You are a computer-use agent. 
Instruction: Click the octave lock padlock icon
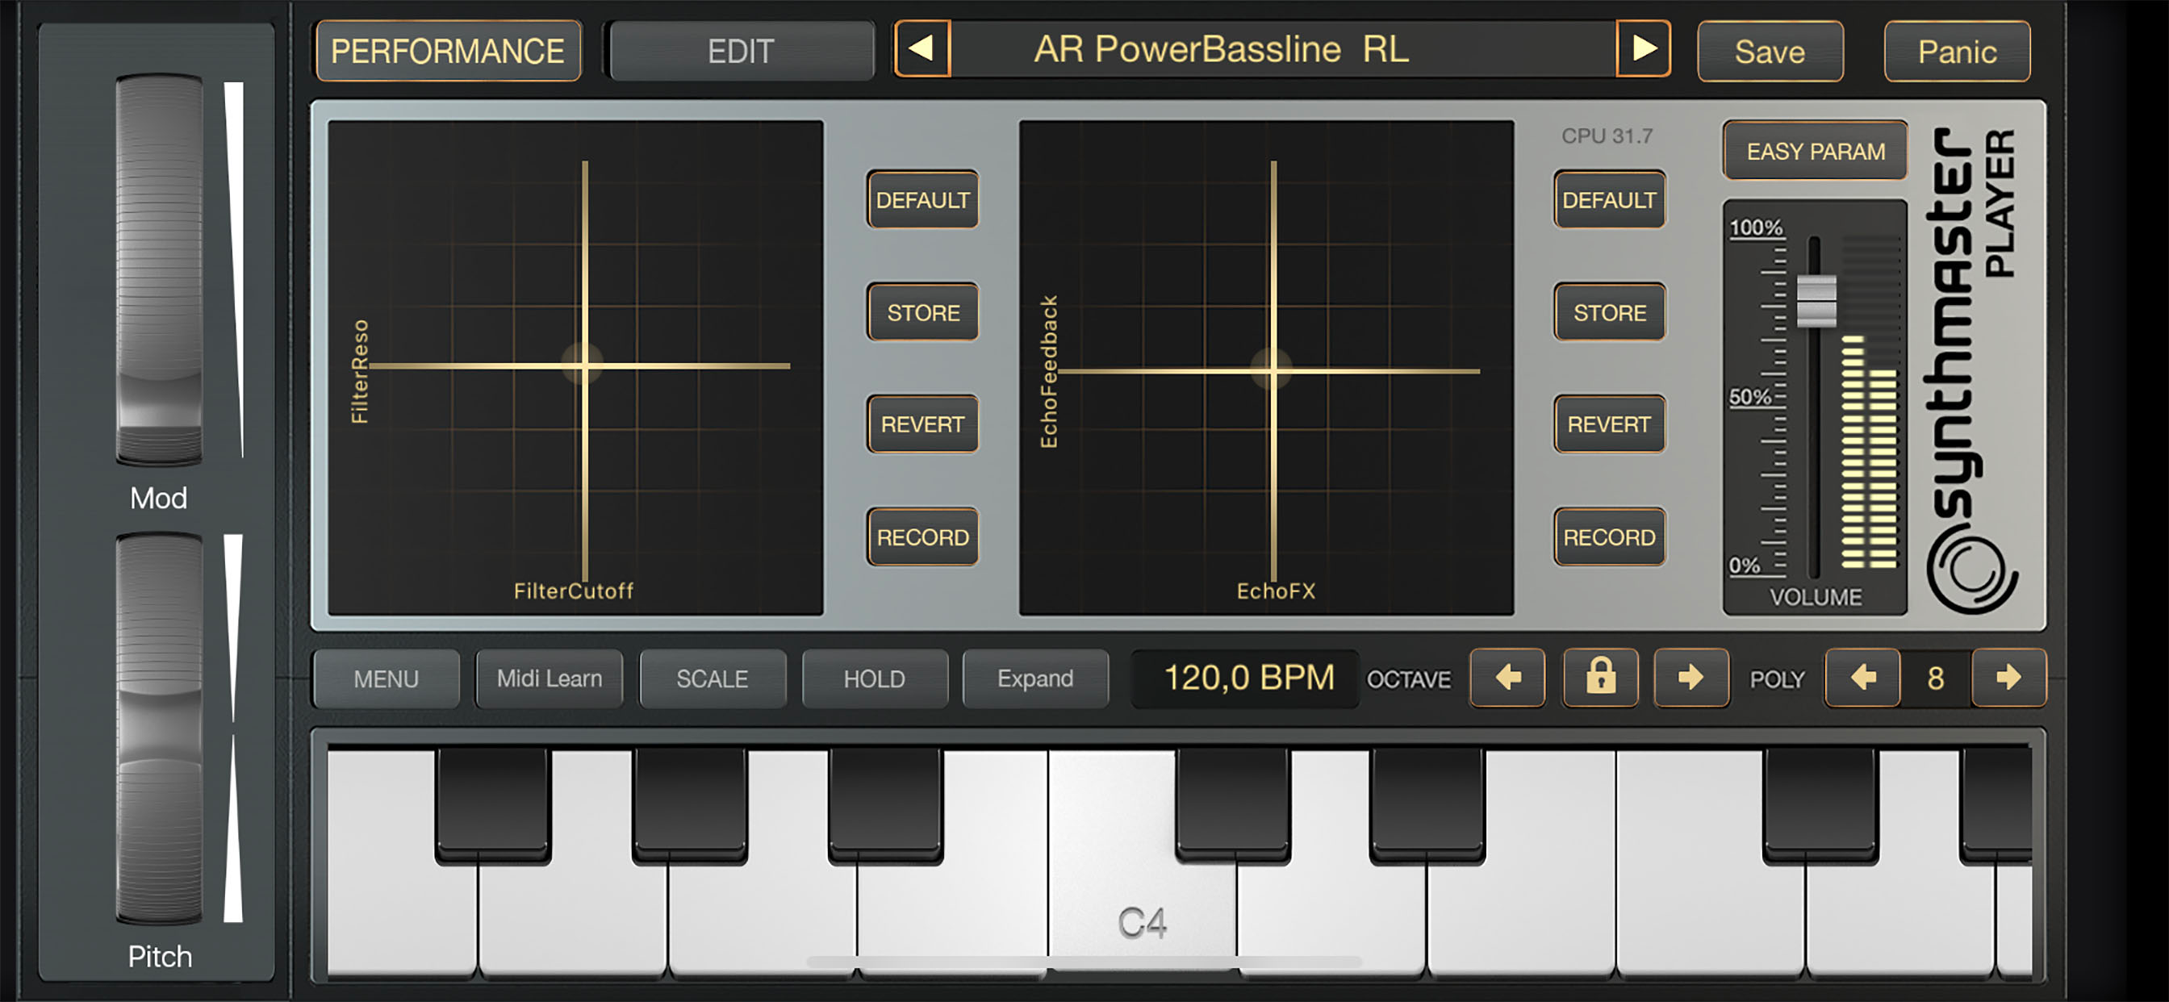[x=1600, y=677]
